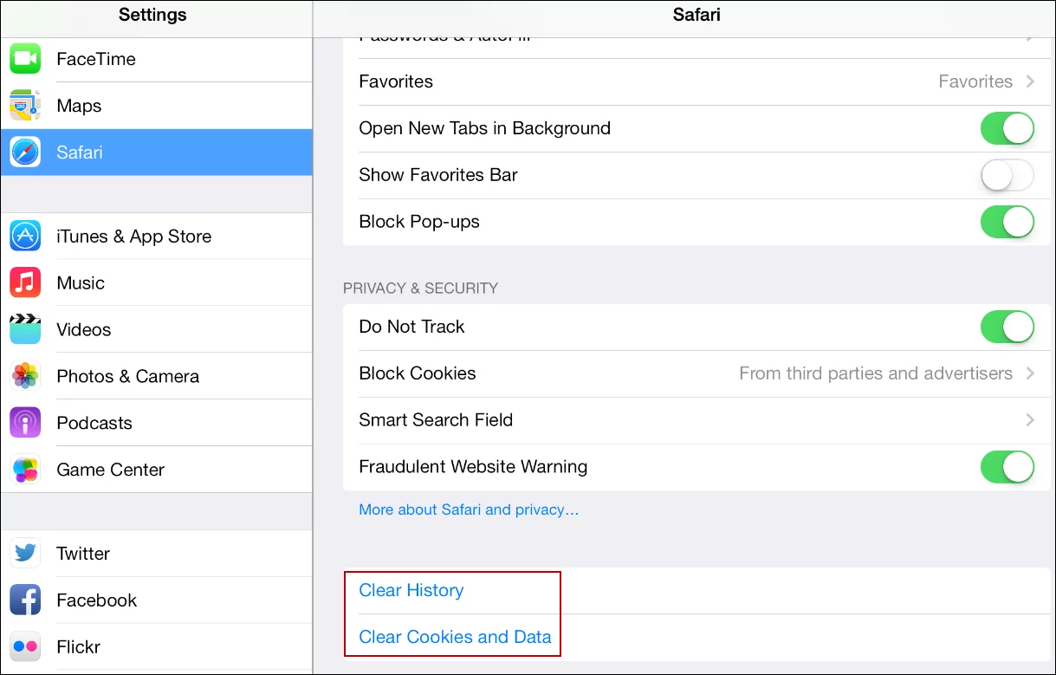Open FaceTime settings from sidebar

coord(96,59)
